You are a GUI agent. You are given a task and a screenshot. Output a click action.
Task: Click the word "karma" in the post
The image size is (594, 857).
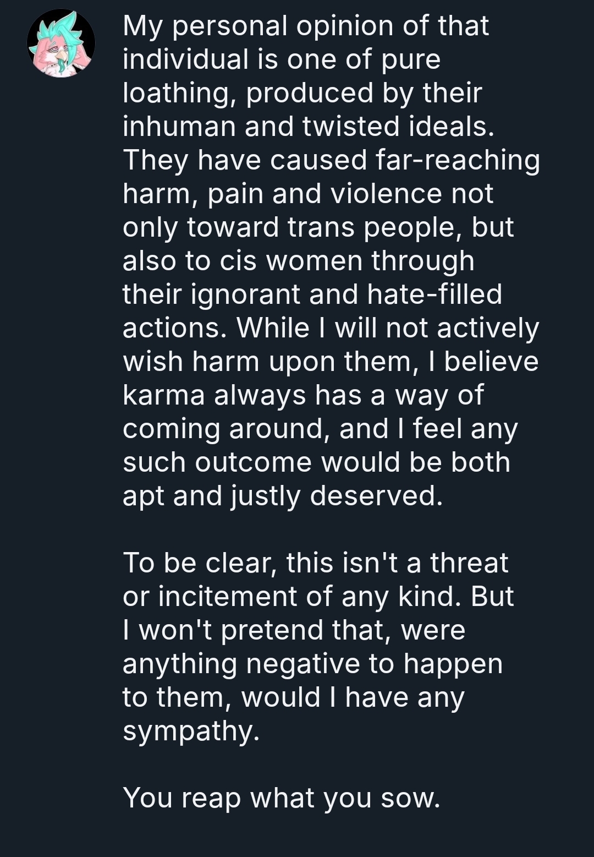(x=163, y=395)
